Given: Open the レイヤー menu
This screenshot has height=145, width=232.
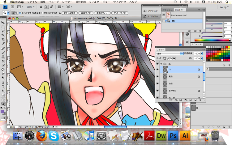Looking at the screenshot, I should pyautogui.click(x=67, y=2).
